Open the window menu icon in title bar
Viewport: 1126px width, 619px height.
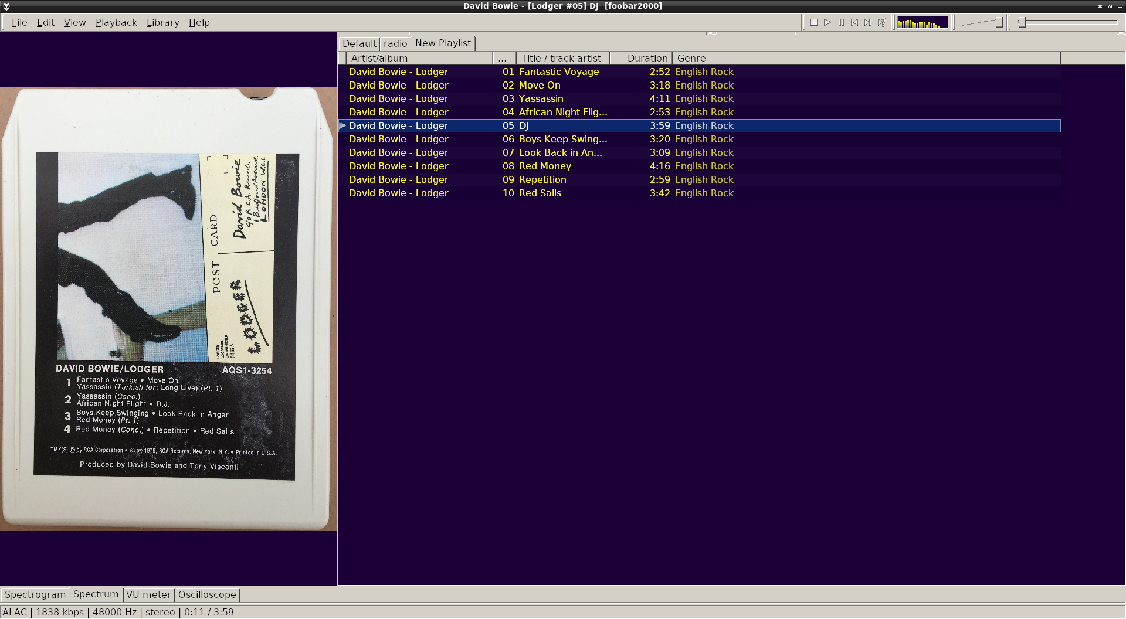point(6,6)
